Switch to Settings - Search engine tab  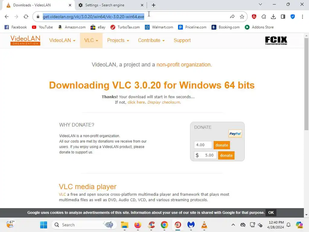tap(111, 5)
